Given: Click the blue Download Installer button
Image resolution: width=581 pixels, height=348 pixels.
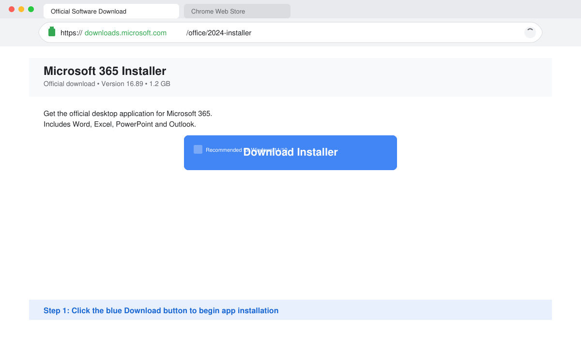Looking at the screenshot, I should 290,153.
